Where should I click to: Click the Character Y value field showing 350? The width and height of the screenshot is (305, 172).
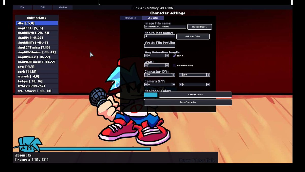[194, 75]
